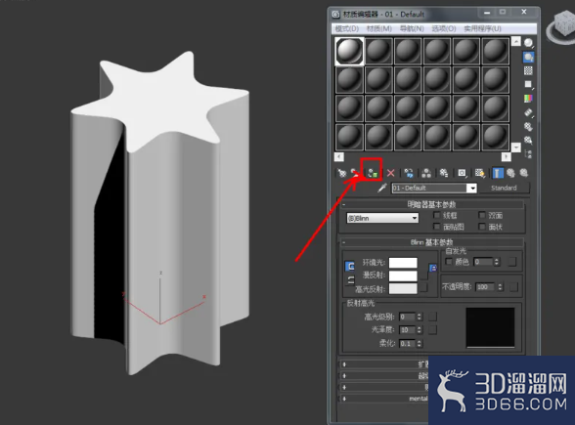This screenshot has height=425, width=575.
Task: Open the 选项(O) menu
Action: pyautogui.click(x=444, y=28)
